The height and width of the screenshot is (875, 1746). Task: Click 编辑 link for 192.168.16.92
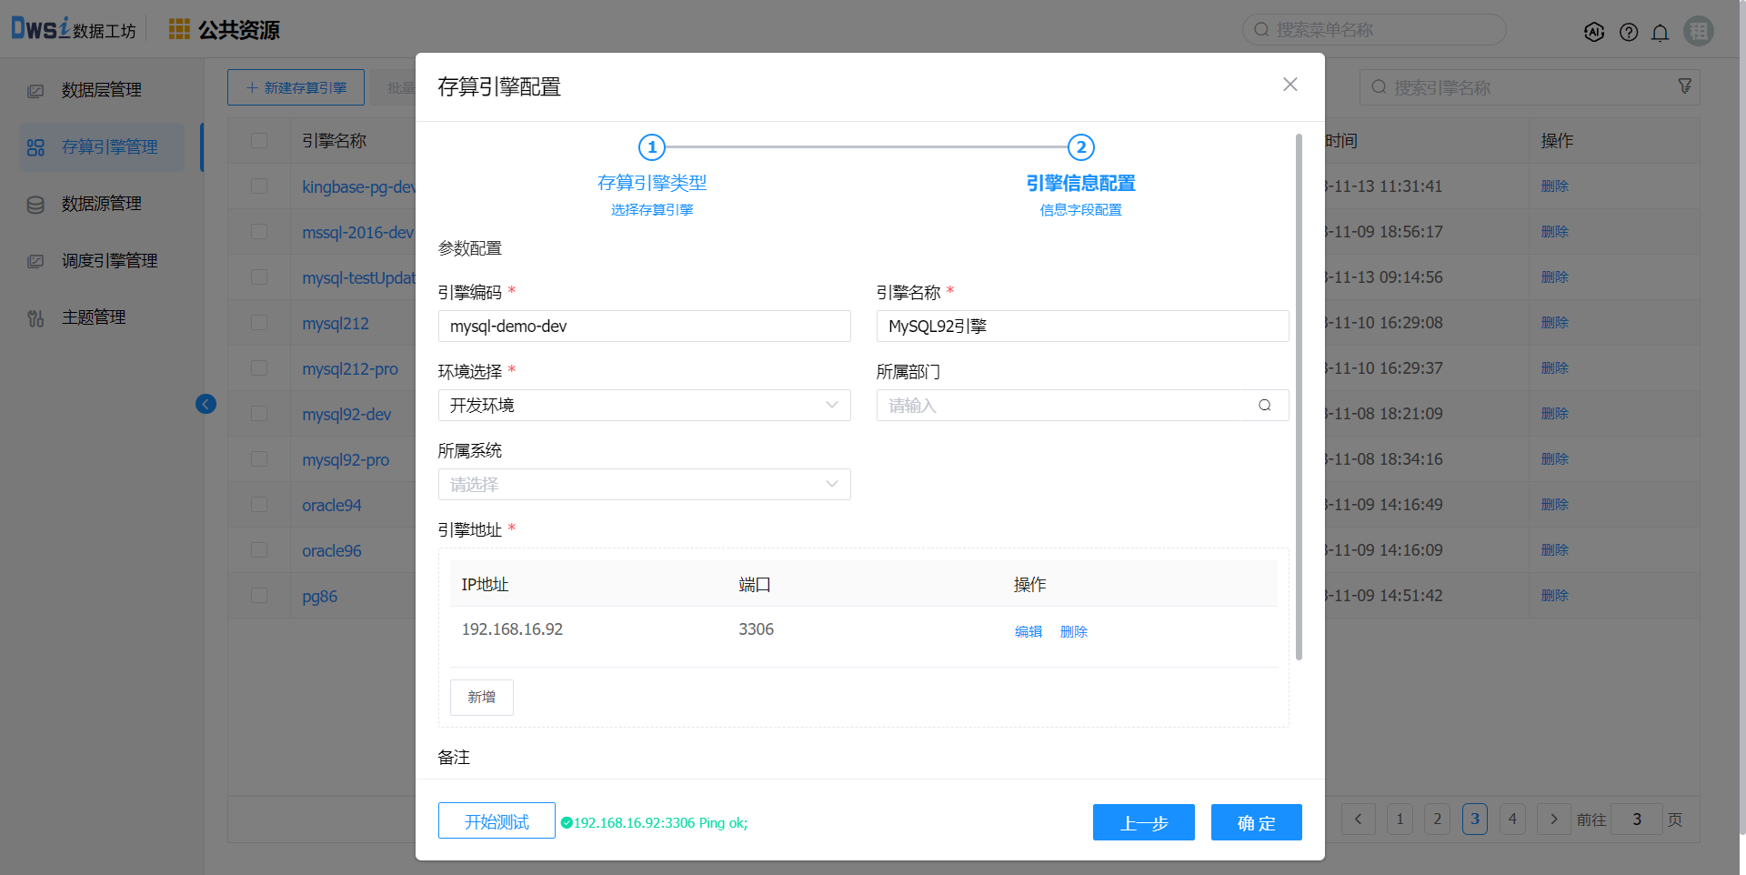point(1029,631)
